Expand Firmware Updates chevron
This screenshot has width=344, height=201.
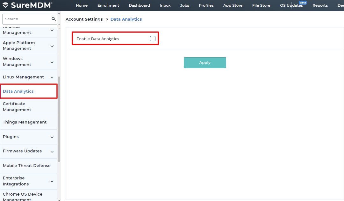coord(52,151)
